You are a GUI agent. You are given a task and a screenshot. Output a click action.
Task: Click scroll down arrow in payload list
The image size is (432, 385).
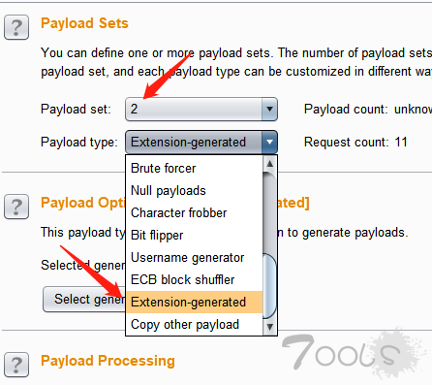[270, 327]
